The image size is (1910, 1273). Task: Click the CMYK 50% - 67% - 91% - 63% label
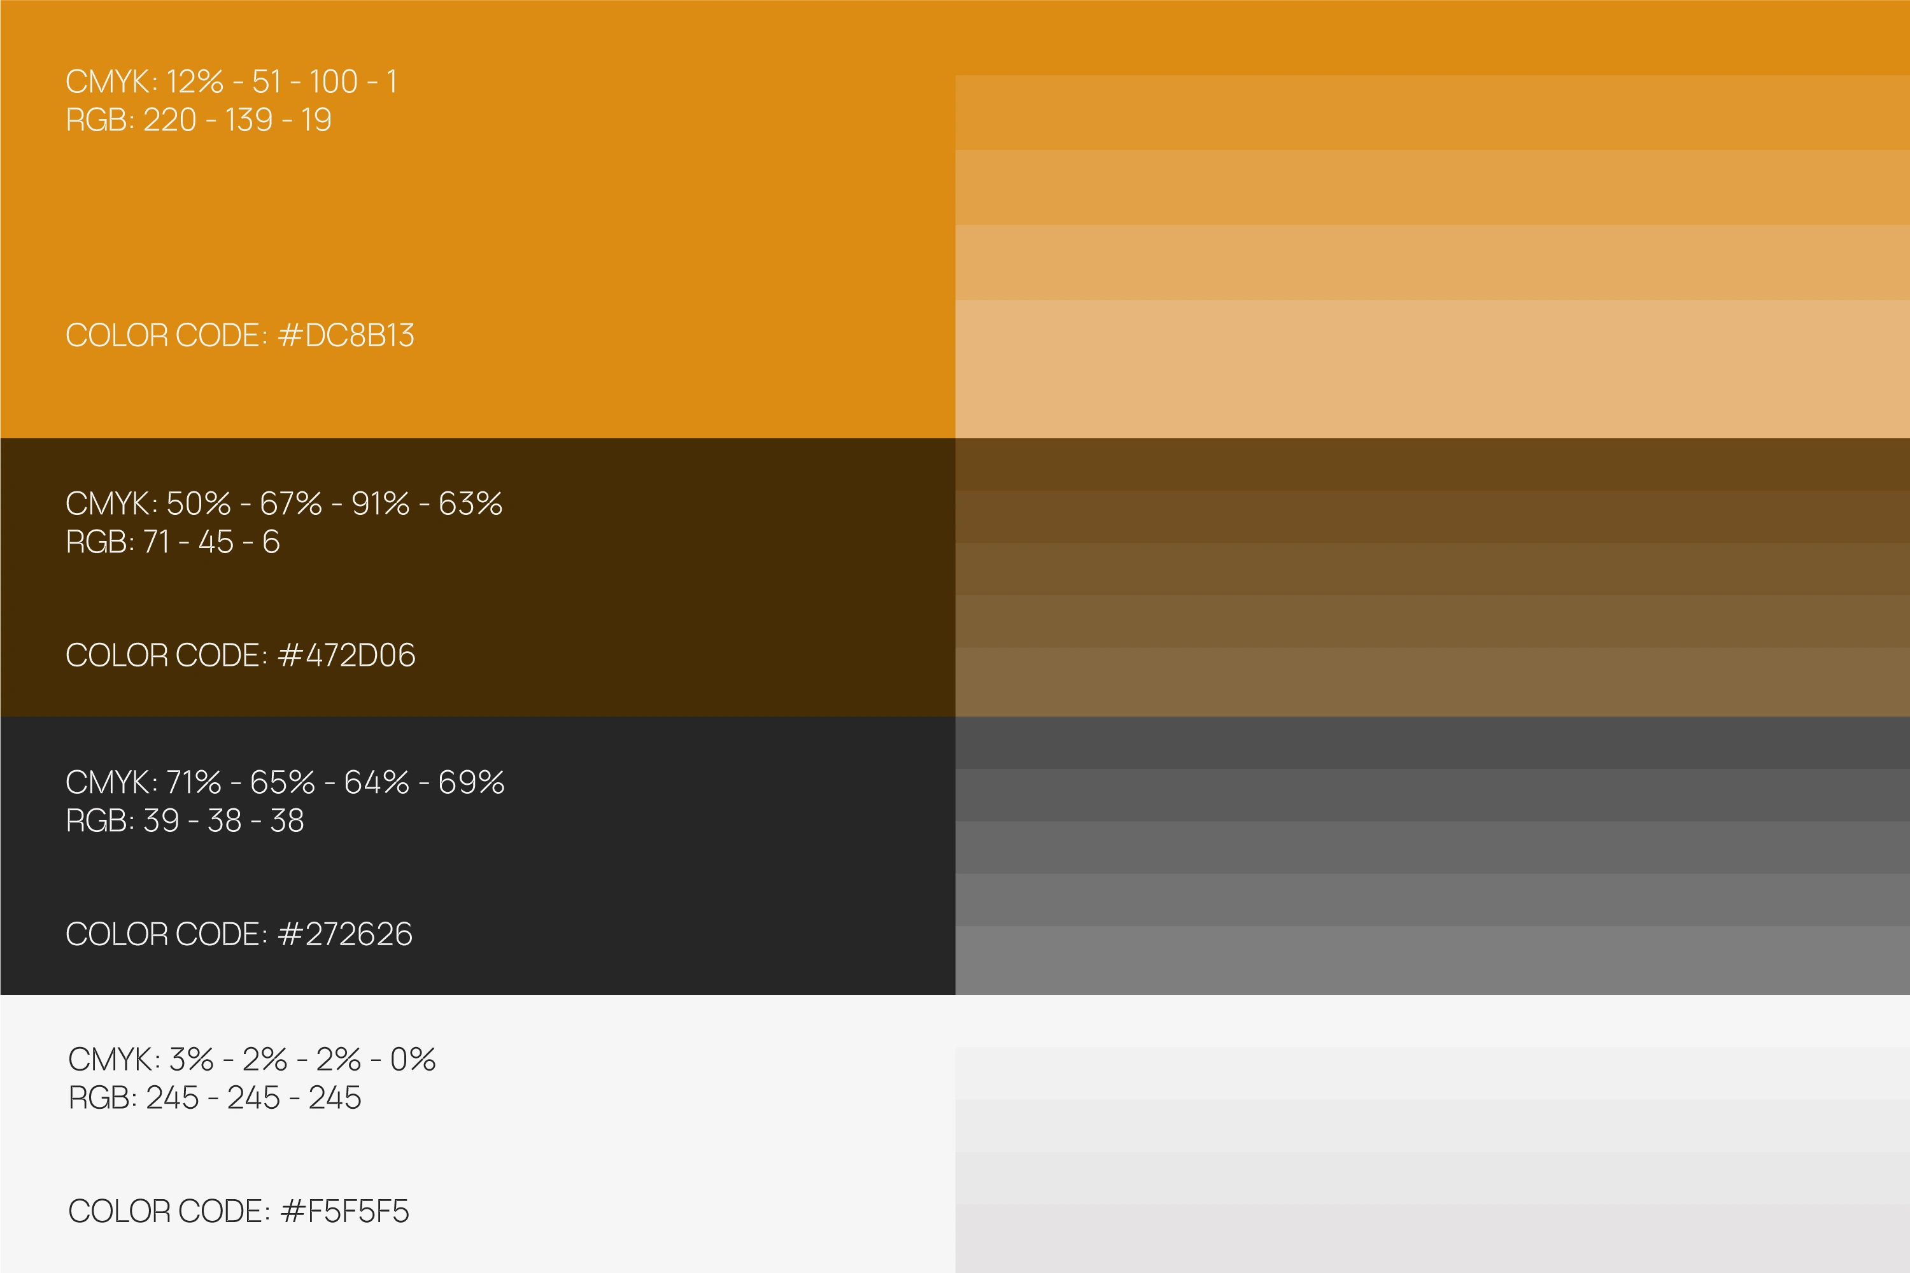pyautogui.click(x=283, y=503)
